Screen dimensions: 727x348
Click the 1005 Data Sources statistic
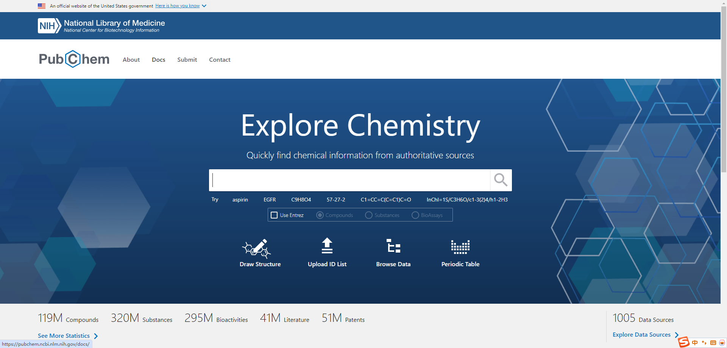pos(643,318)
